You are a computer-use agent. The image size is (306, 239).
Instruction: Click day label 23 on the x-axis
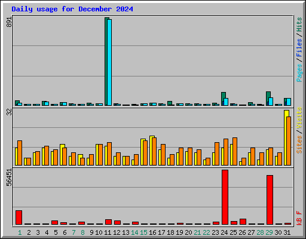tap(215, 232)
